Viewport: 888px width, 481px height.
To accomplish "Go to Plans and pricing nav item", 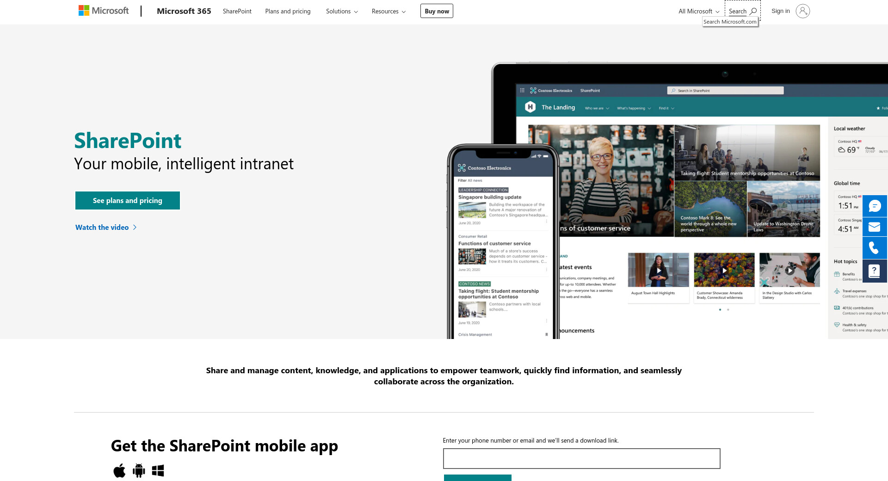I will (288, 11).
